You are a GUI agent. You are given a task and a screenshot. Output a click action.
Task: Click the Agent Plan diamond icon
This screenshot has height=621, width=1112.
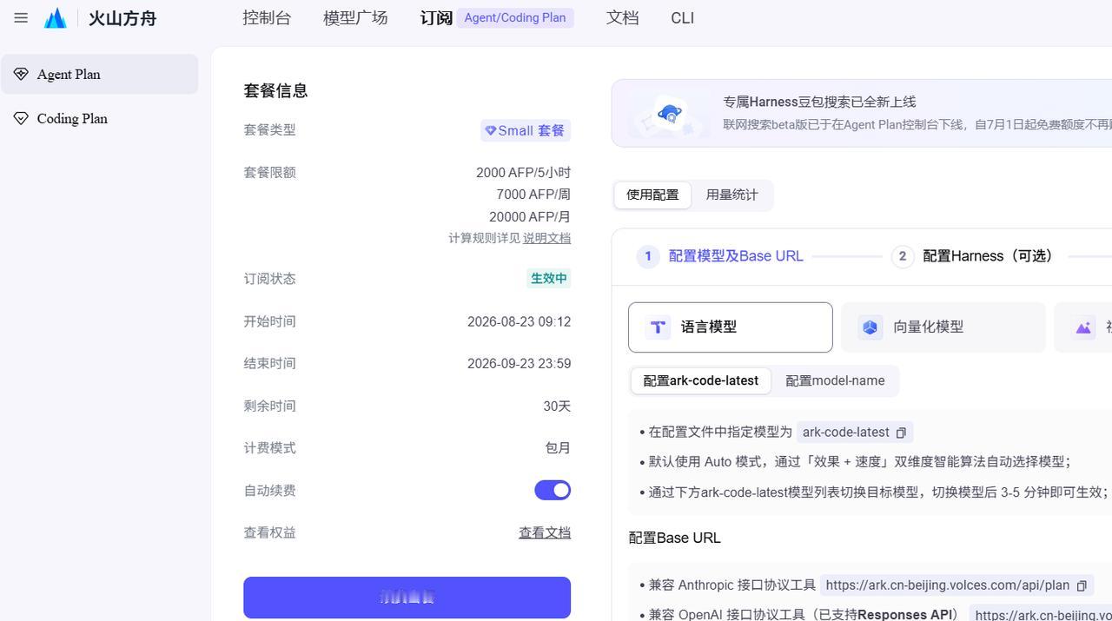(21, 74)
